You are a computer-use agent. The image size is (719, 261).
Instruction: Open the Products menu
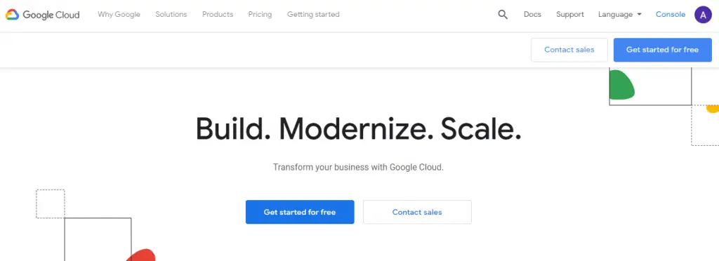click(218, 14)
